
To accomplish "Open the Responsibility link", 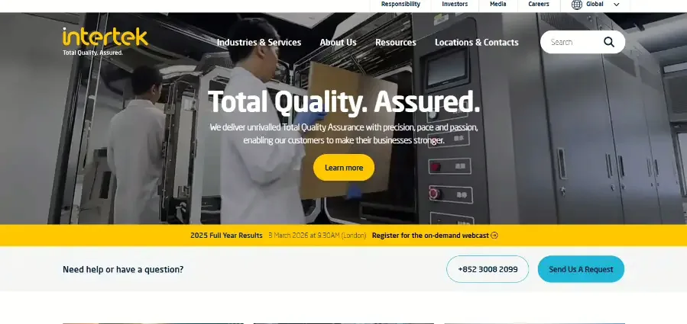I will 400,4.
